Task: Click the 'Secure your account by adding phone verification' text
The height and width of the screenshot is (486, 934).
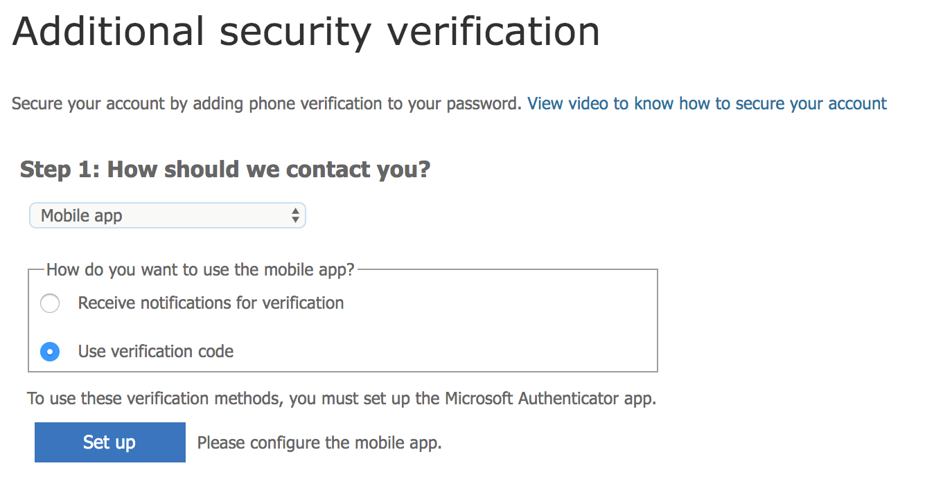Action: pos(208,104)
